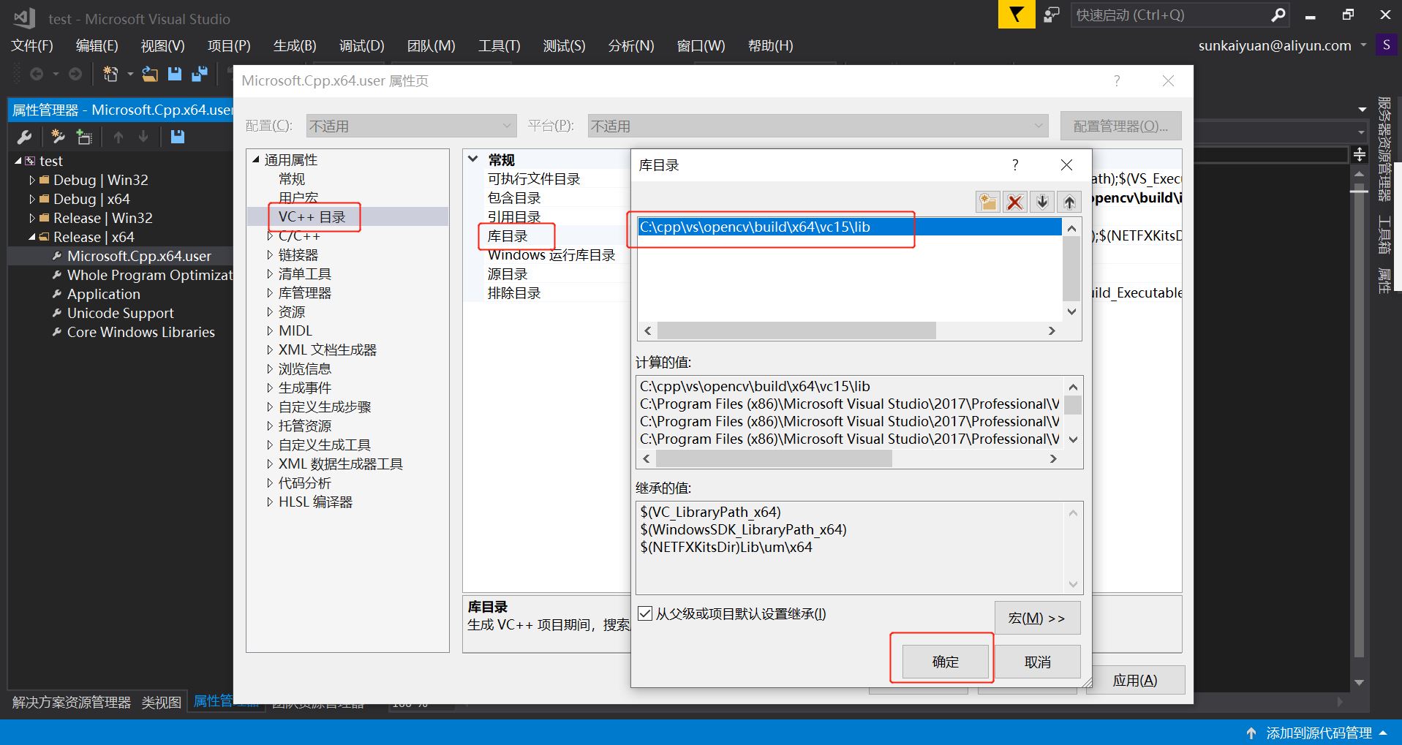
Task: Click the navigate backward arrow icon
Action: coord(36,74)
